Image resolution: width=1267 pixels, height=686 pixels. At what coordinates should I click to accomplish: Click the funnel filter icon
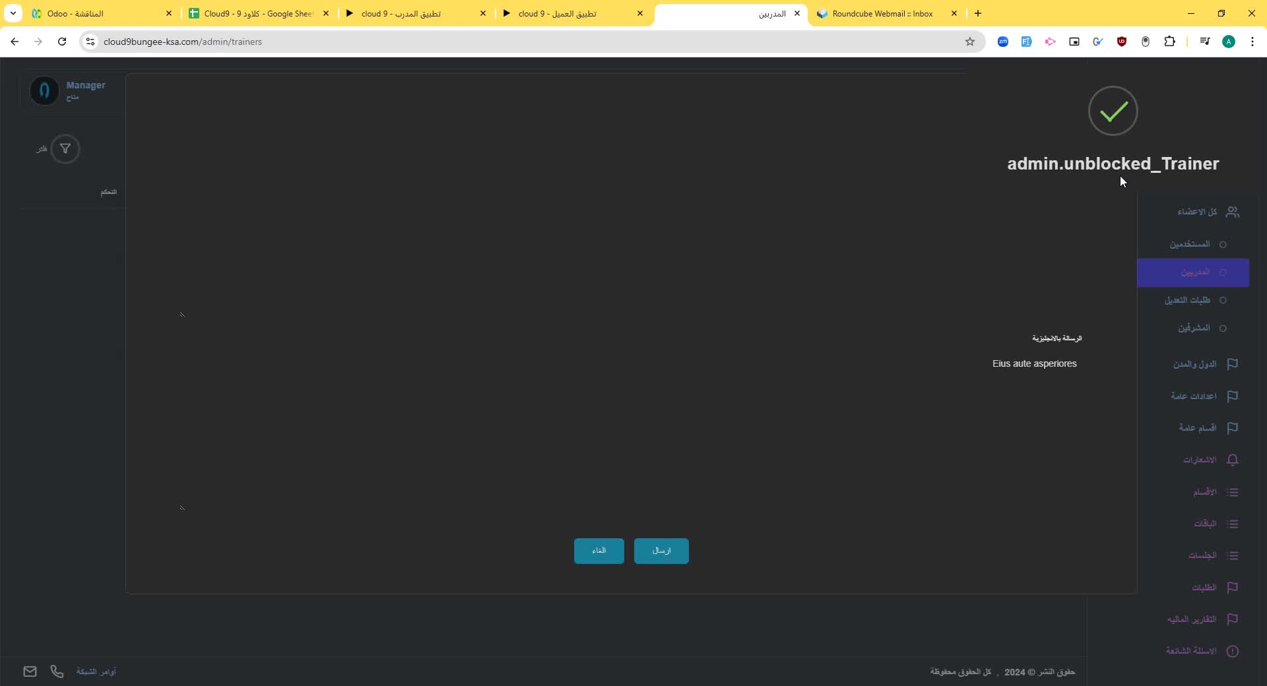tap(65, 149)
